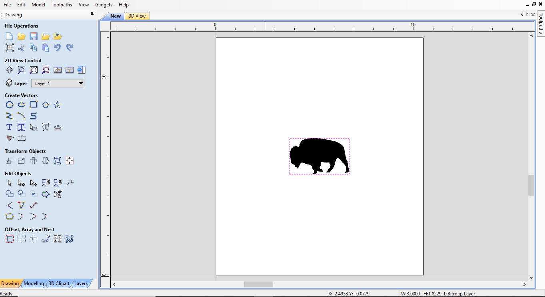The height and width of the screenshot is (297, 545).
Task: Click the Distort tool in Transform Objects
Action: click(x=58, y=160)
